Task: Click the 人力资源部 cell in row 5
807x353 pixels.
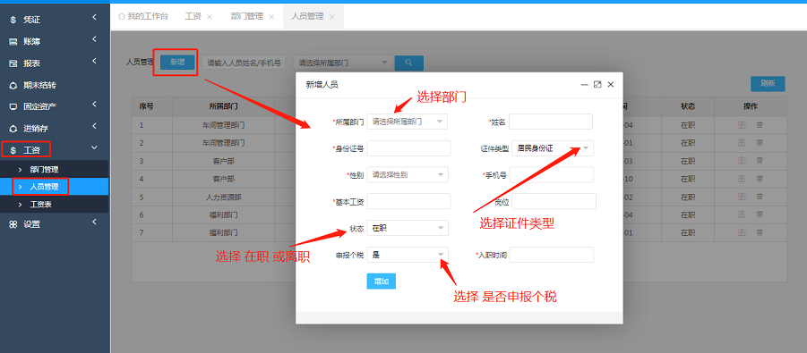Action: [x=223, y=198]
